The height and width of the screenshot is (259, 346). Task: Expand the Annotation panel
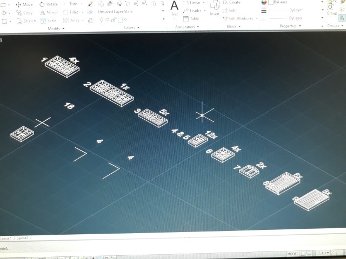click(x=187, y=27)
